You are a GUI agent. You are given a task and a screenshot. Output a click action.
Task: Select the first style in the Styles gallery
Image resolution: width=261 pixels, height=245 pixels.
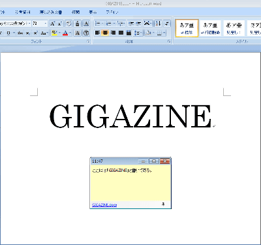coord(187,28)
